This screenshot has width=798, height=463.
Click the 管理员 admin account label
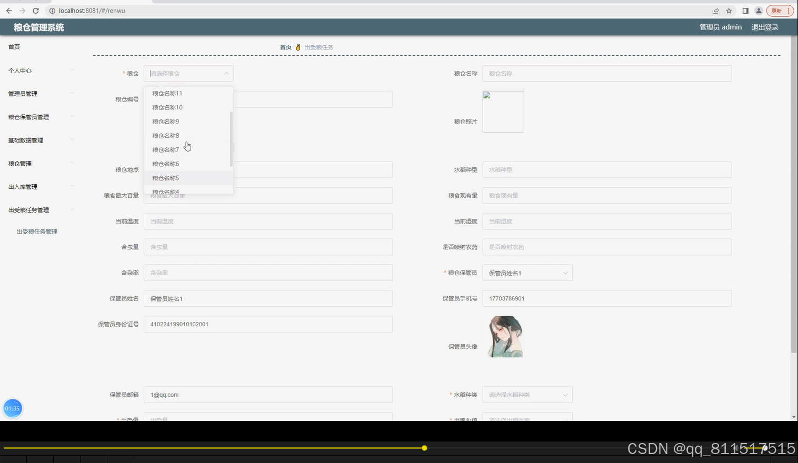pos(721,27)
